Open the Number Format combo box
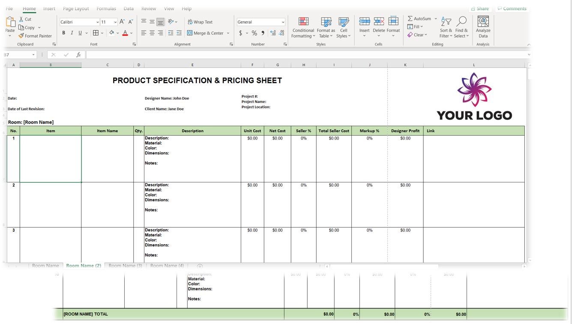Viewport: 572px width, 324px height. tap(261, 21)
